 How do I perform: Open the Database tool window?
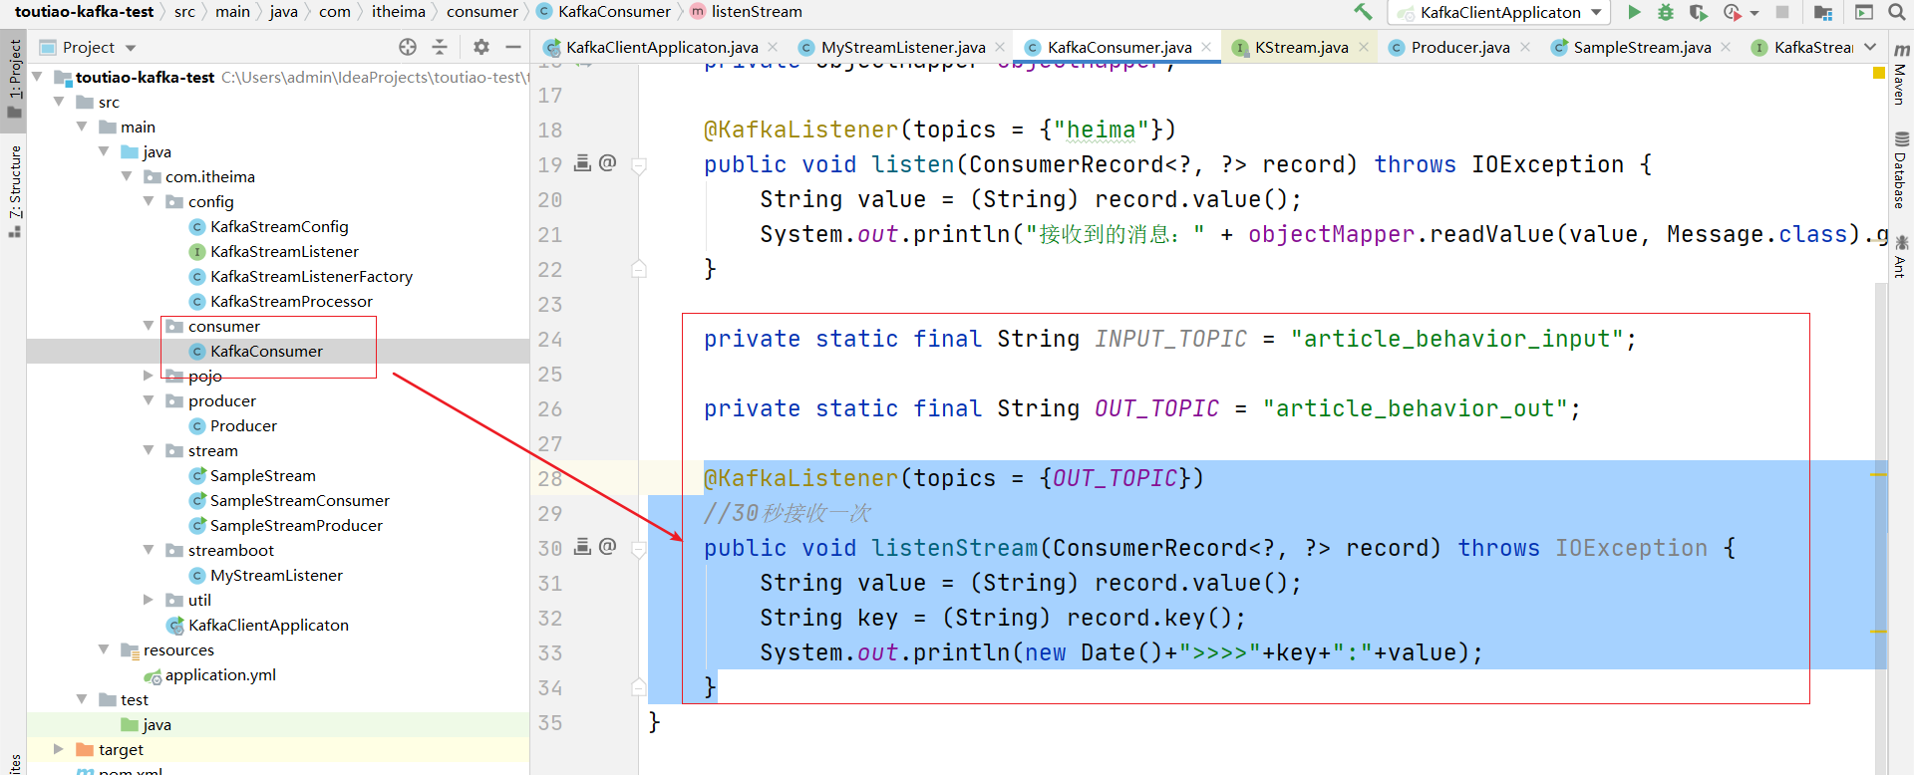point(1900,169)
